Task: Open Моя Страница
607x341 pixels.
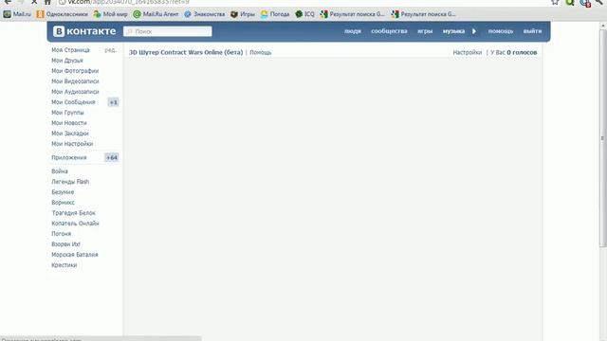Action: click(70, 50)
